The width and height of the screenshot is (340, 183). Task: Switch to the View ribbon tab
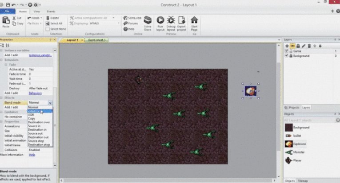point(36,12)
